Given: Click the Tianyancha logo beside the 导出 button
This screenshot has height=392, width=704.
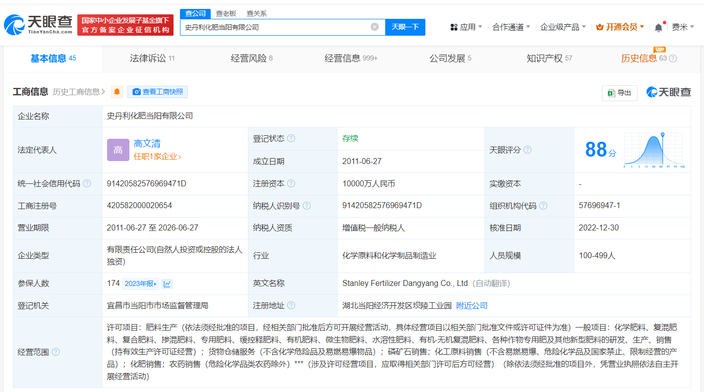Looking at the screenshot, I should click(x=668, y=92).
